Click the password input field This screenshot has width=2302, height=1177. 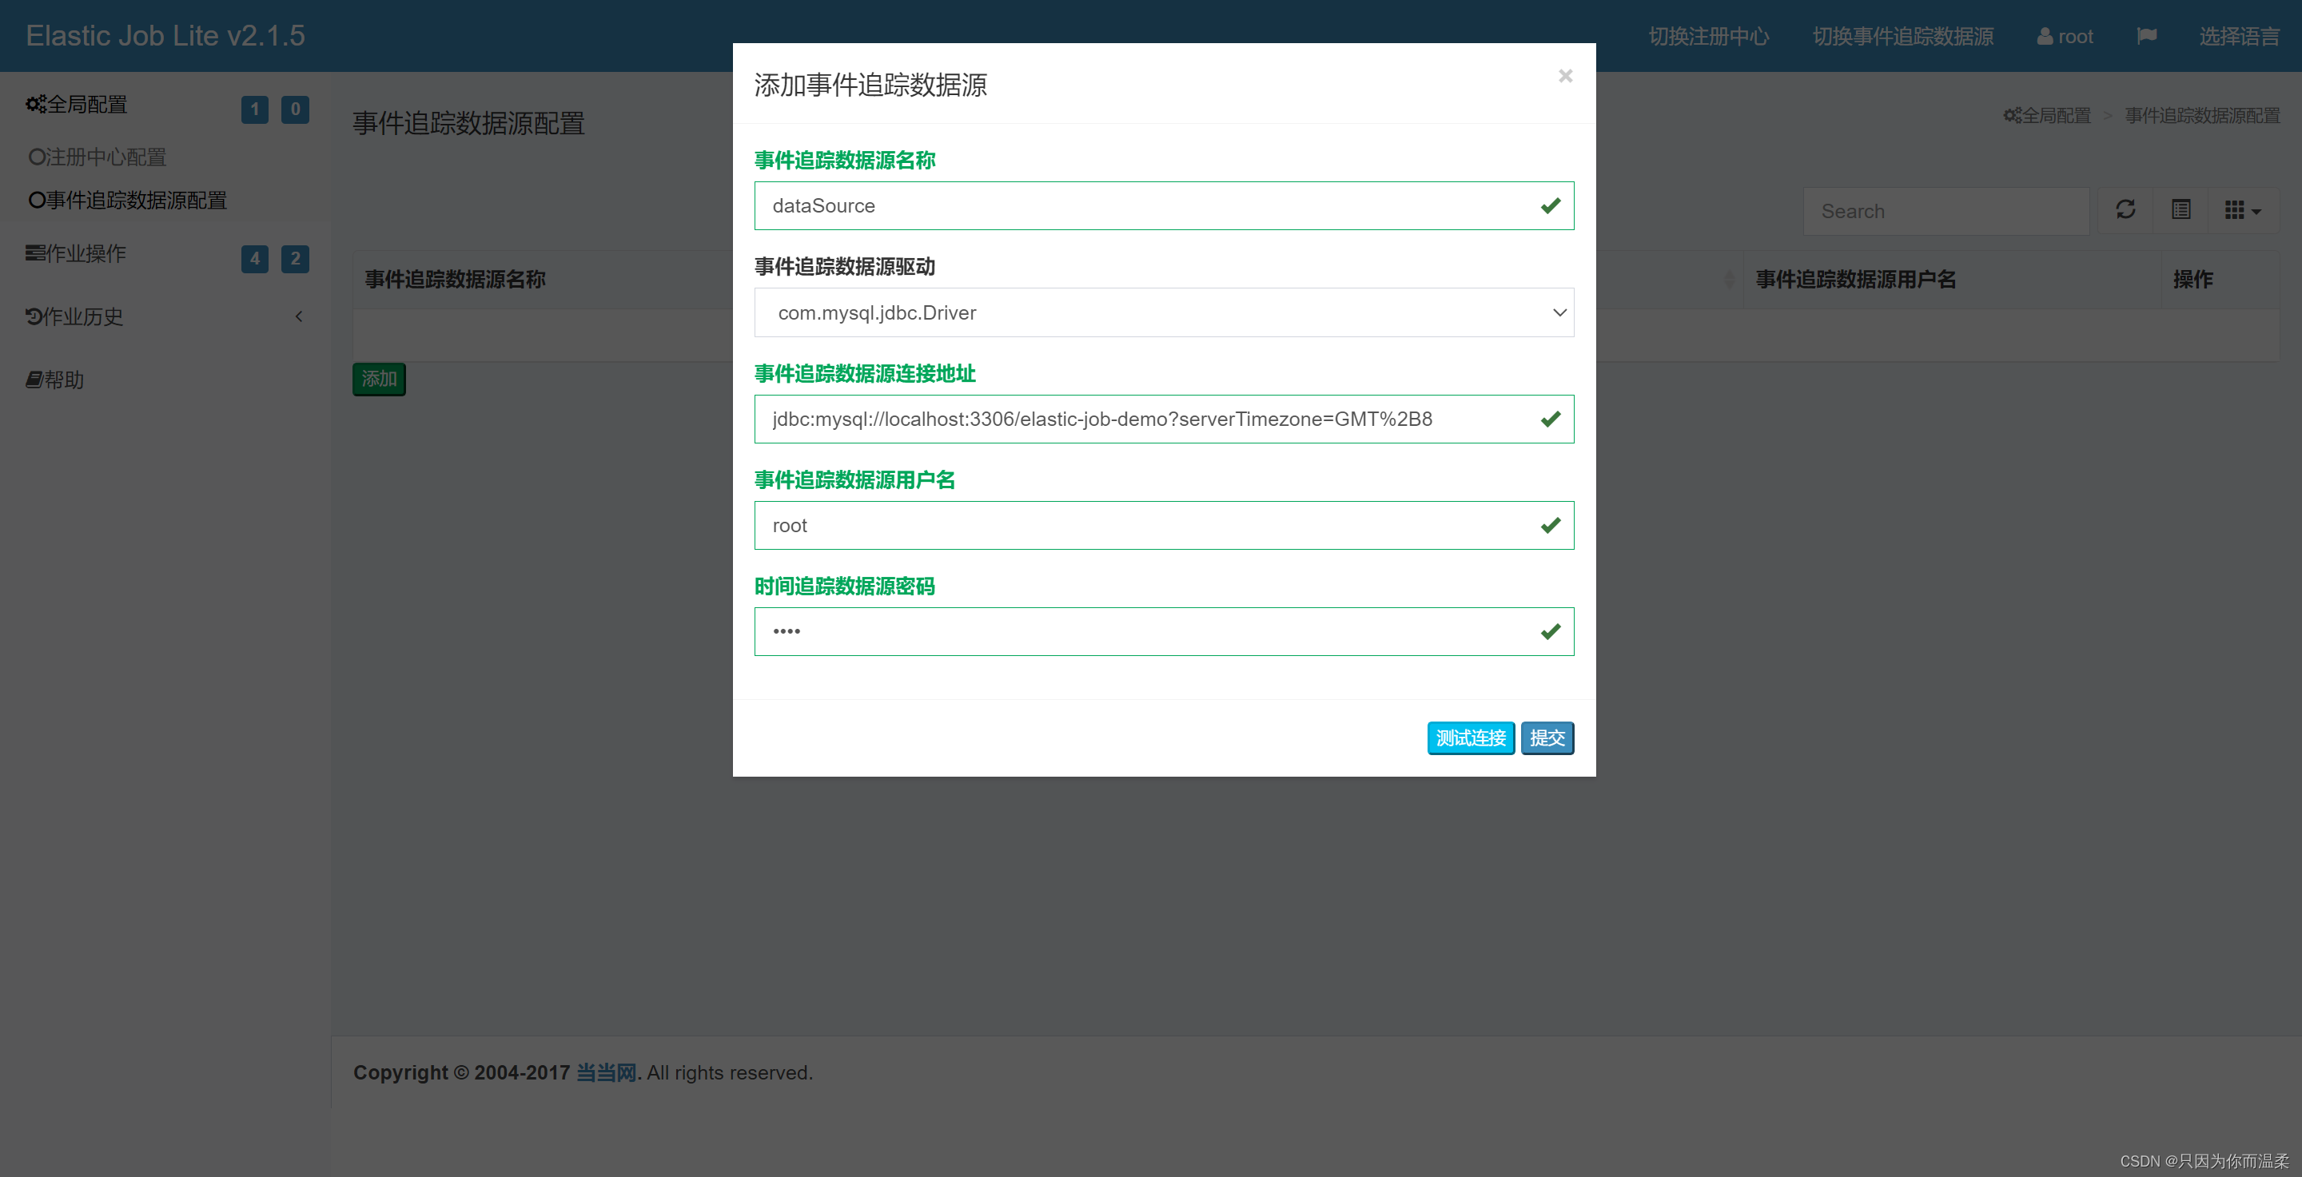pos(1164,630)
